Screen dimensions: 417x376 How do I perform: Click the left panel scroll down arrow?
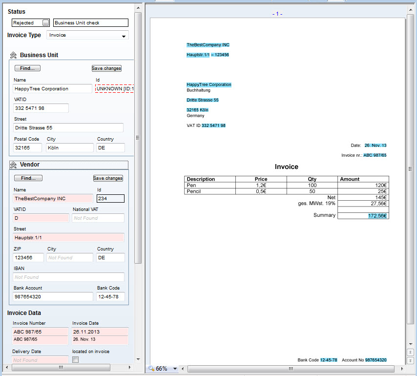[138, 359]
